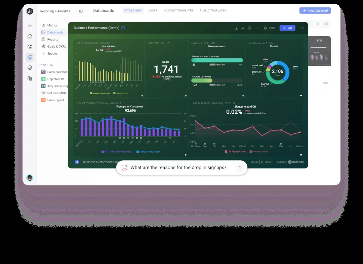Collapse sidebar with panel toggle icon
The height and width of the screenshot is (264, 363).
81,11
